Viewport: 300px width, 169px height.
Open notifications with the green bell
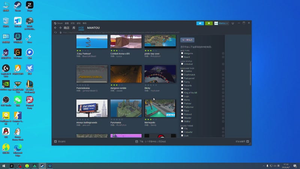click(x=209, y=23)
